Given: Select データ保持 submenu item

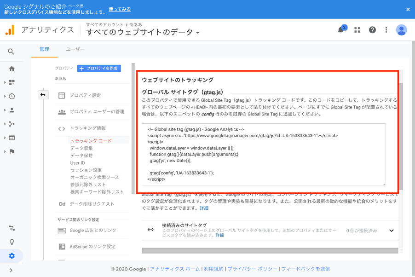Looking at the screenshot, I should [81, 156].
